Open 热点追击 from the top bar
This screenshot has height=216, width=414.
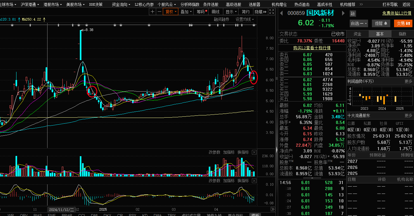coord(302,4)
